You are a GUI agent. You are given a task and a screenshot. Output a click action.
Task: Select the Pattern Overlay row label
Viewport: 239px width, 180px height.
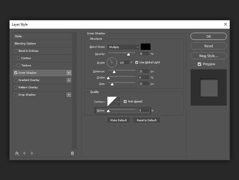28,87
